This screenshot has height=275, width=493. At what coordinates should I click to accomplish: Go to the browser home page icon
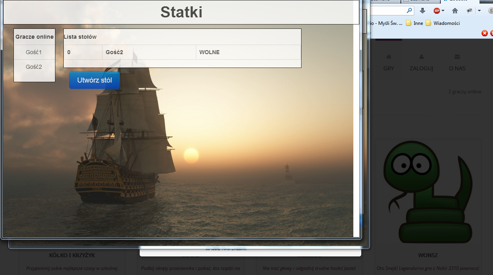[x=455, y=11]
